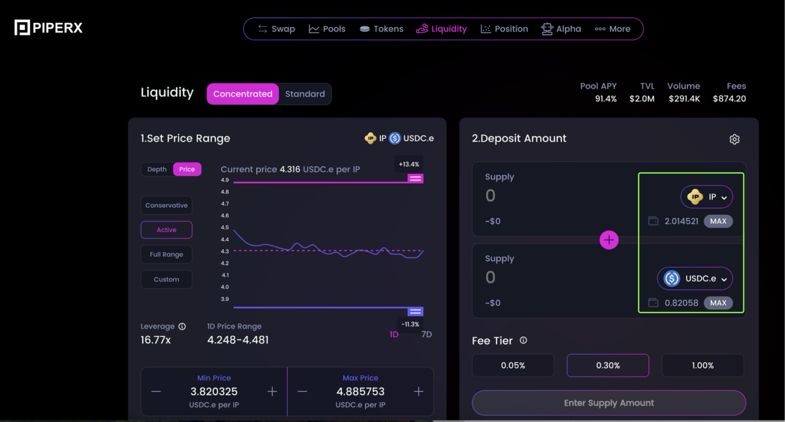Click the upper price range slider handle
This screenshot has width=785, height=422.
(x=415, y=179)
